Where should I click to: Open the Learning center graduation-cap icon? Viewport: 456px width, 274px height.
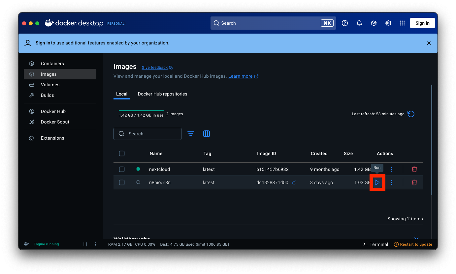[374, 23]
